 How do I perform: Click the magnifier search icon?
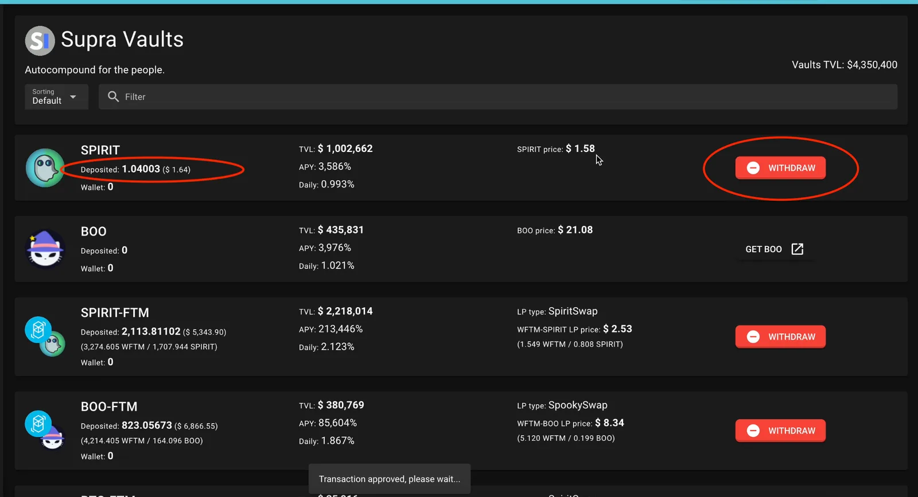[x=114, y=97]
